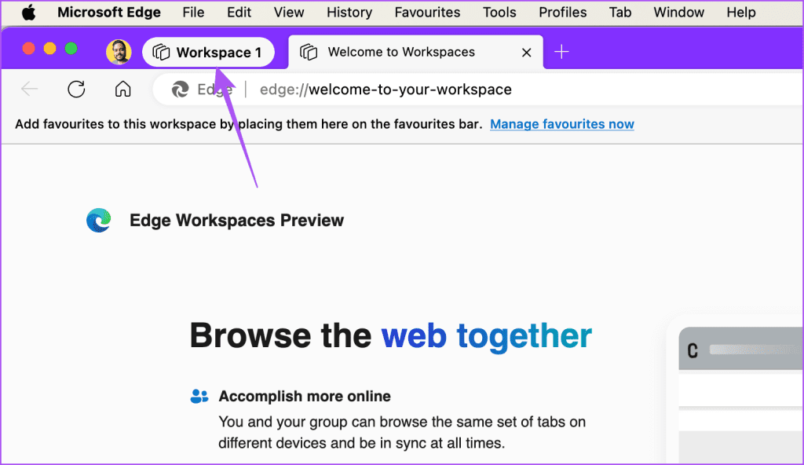Screen dimensions: 804x465
Task: Close the Welcome to Workspaces tab
Action: pyautogui.click(x=526, y=52)
